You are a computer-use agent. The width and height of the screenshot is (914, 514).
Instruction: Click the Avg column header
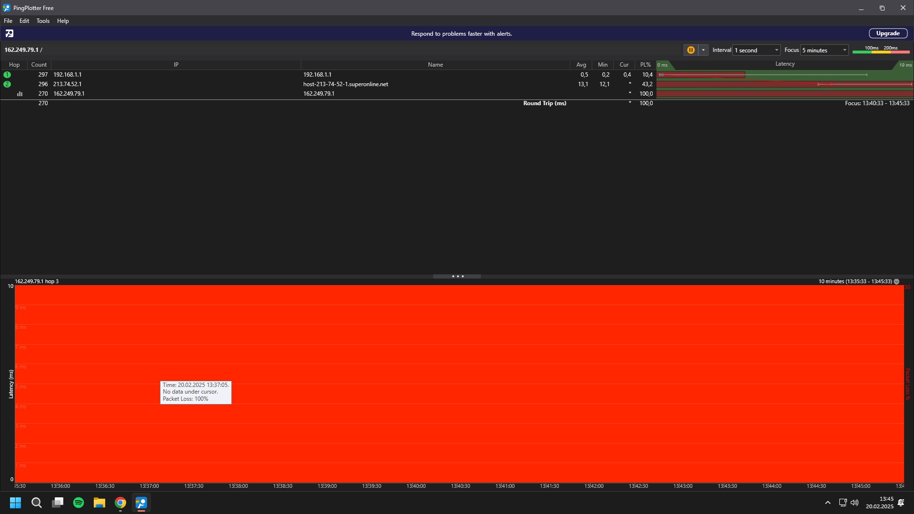click(581, 65)
